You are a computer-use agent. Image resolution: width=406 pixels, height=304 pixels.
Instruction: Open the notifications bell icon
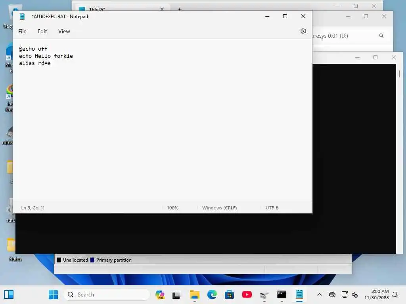click(x=395, y=294)
